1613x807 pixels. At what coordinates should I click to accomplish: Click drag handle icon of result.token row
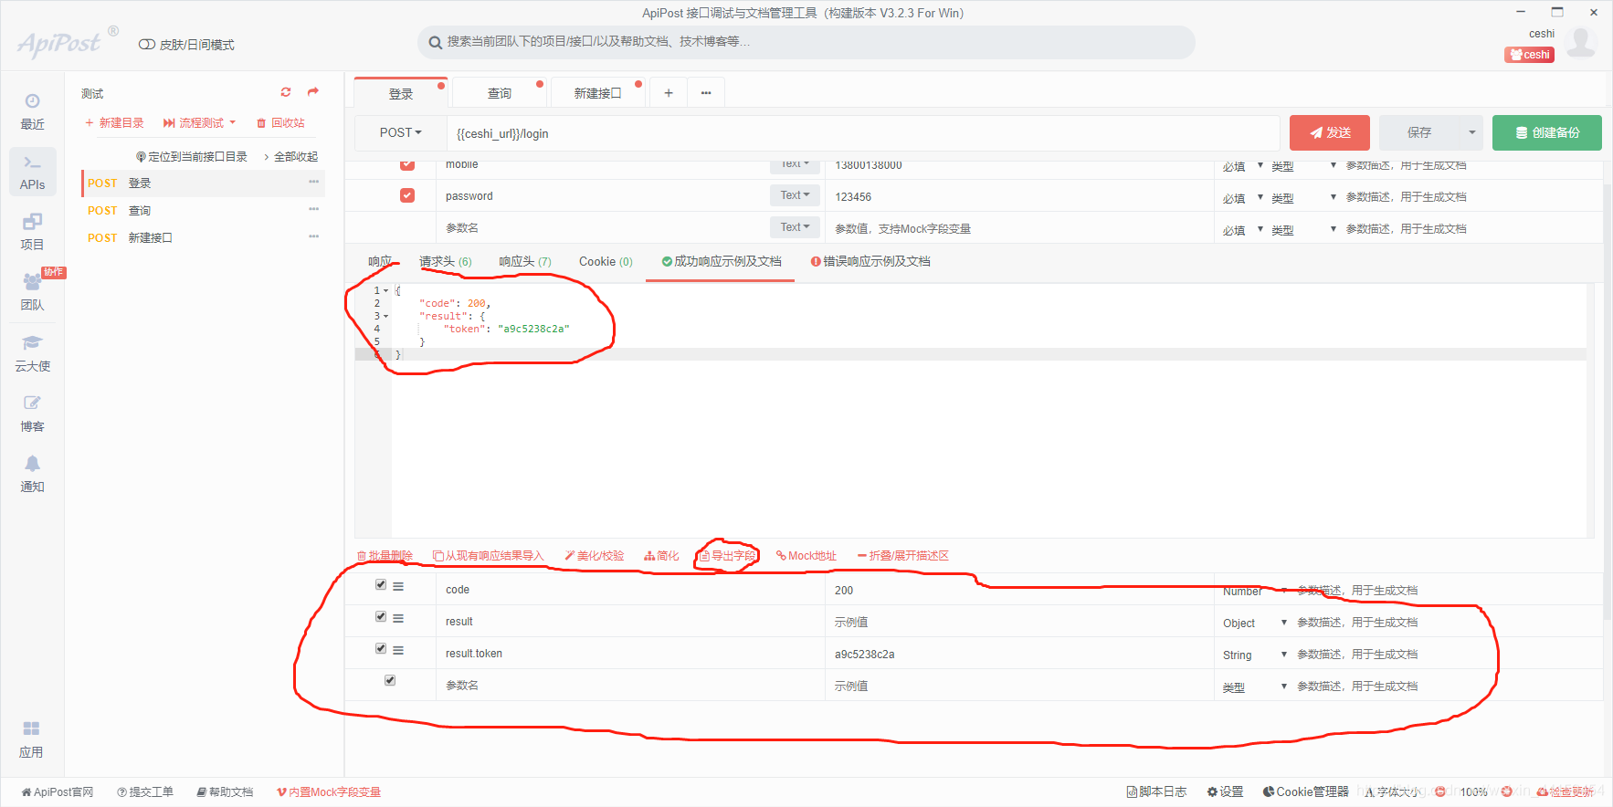398,651
